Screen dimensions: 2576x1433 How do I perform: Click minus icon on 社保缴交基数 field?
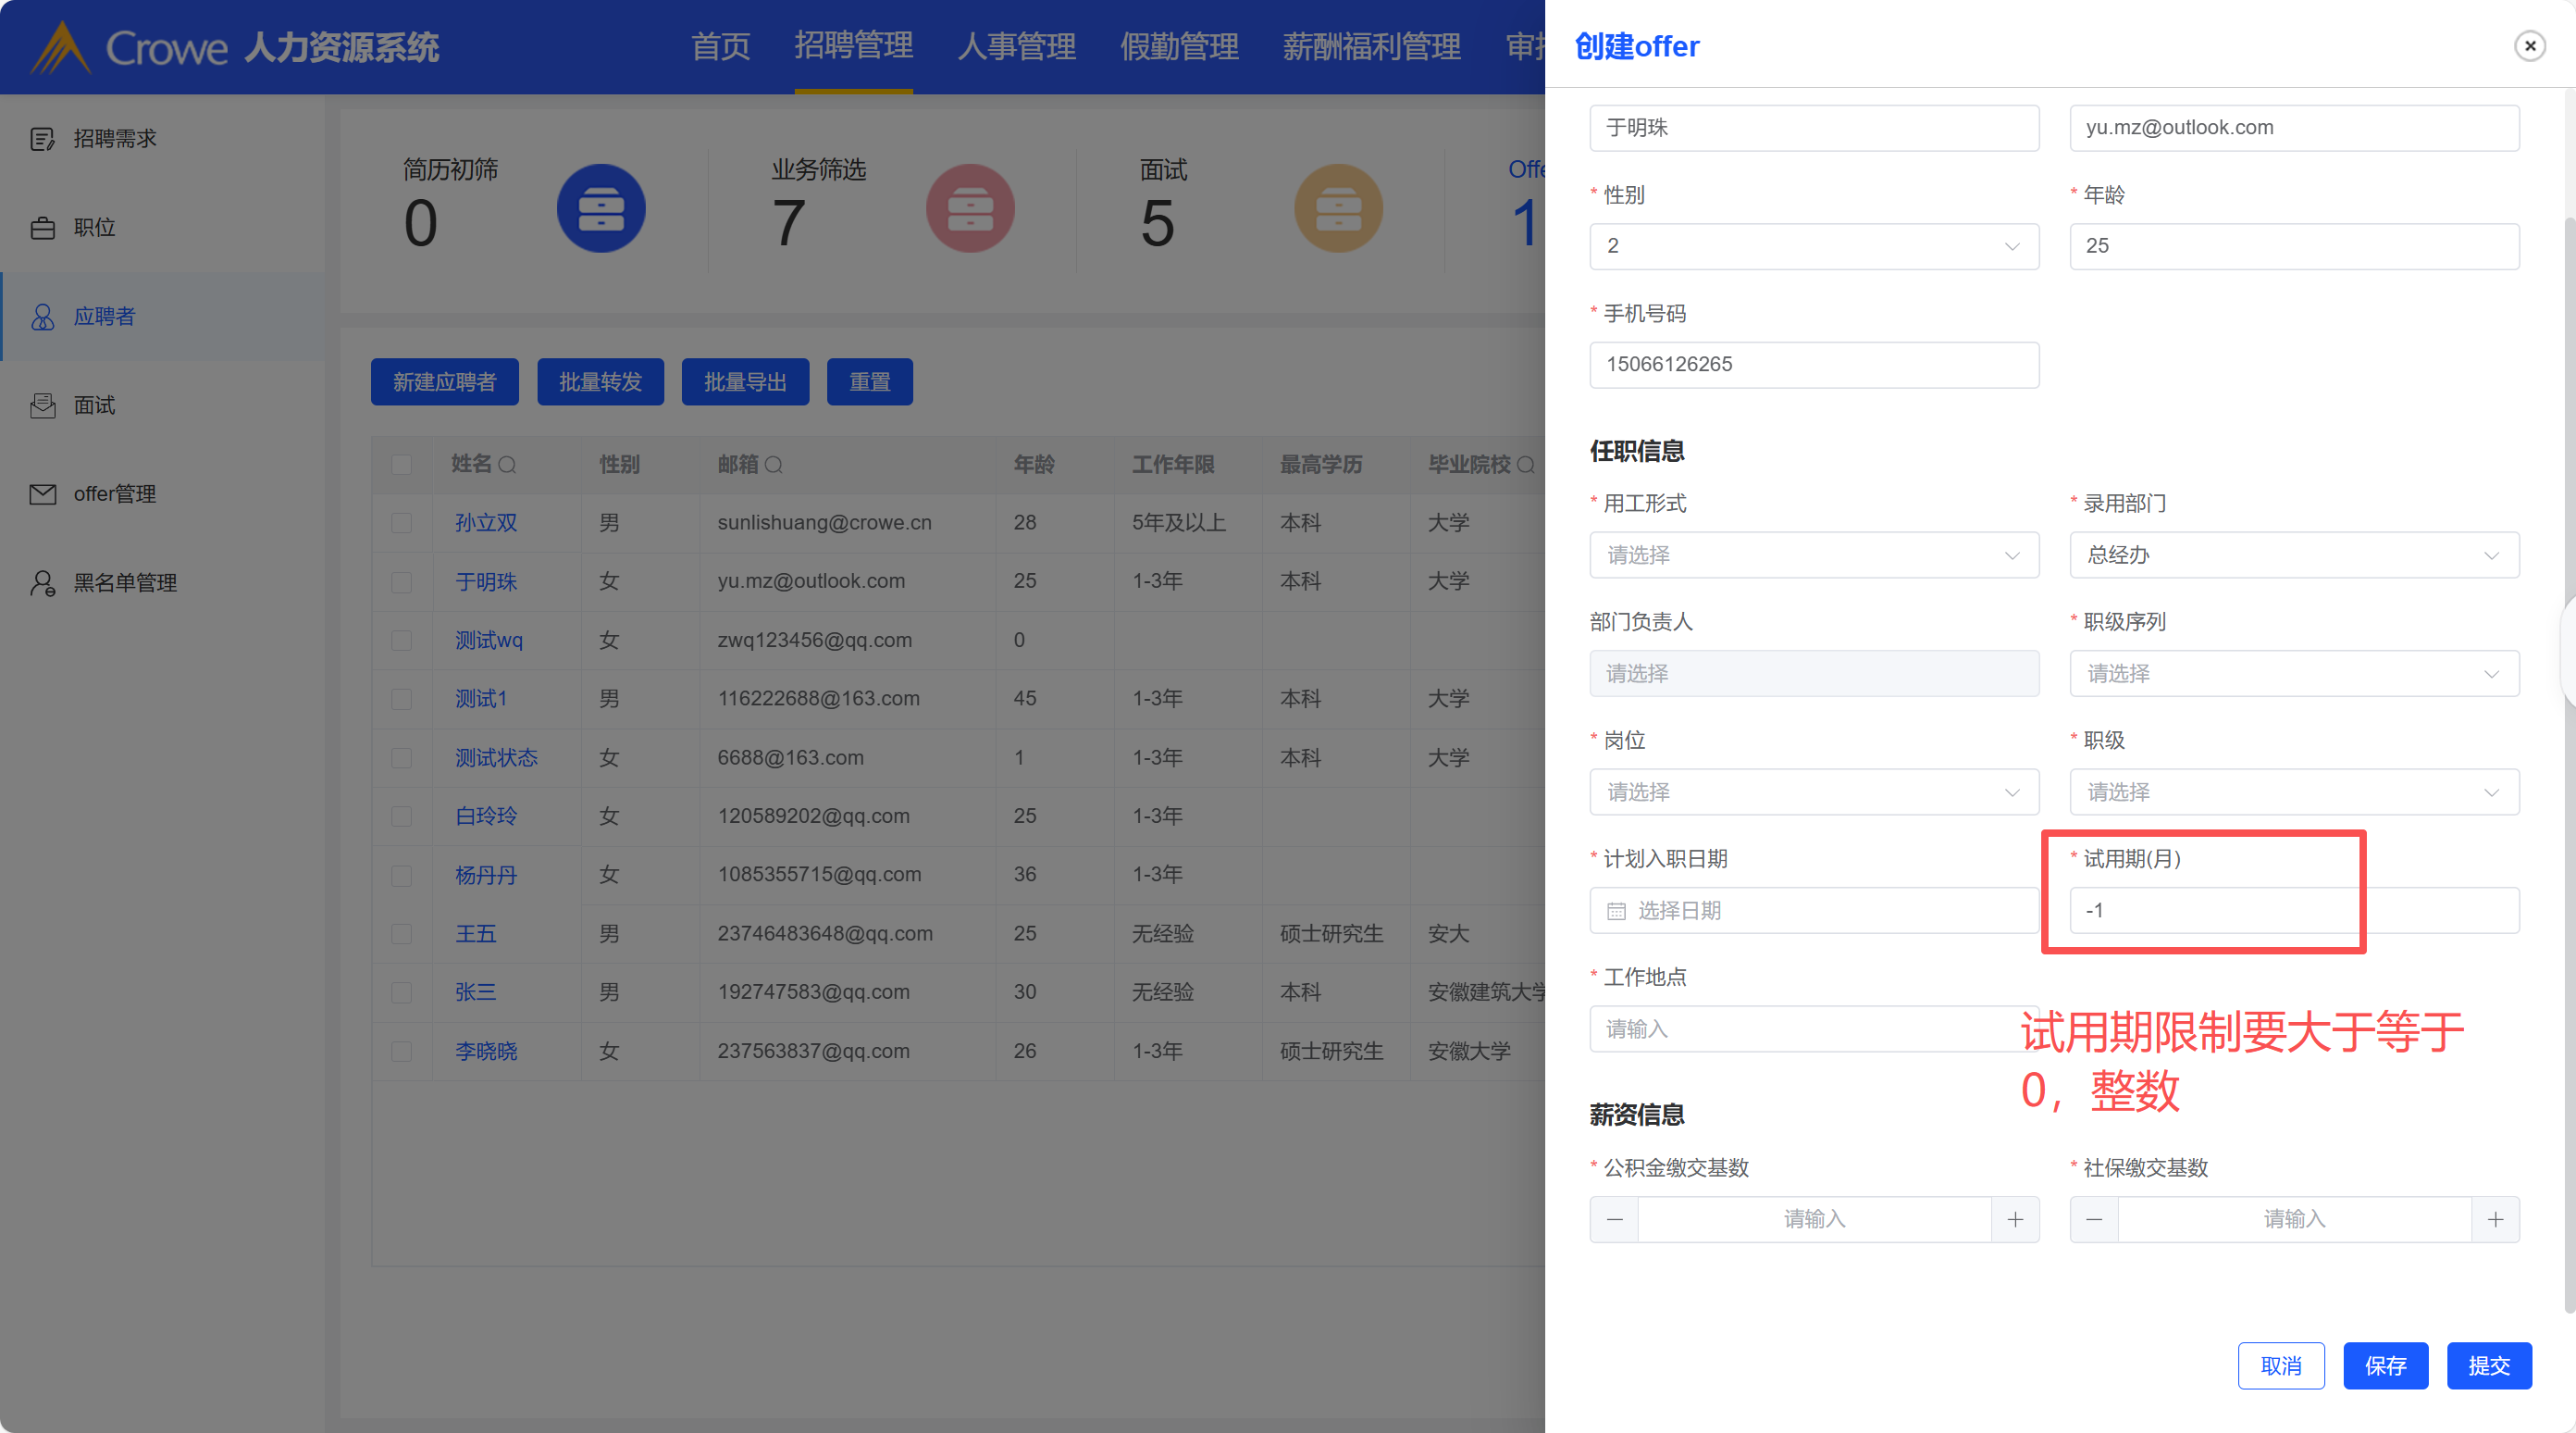tap(2094, 1219)
